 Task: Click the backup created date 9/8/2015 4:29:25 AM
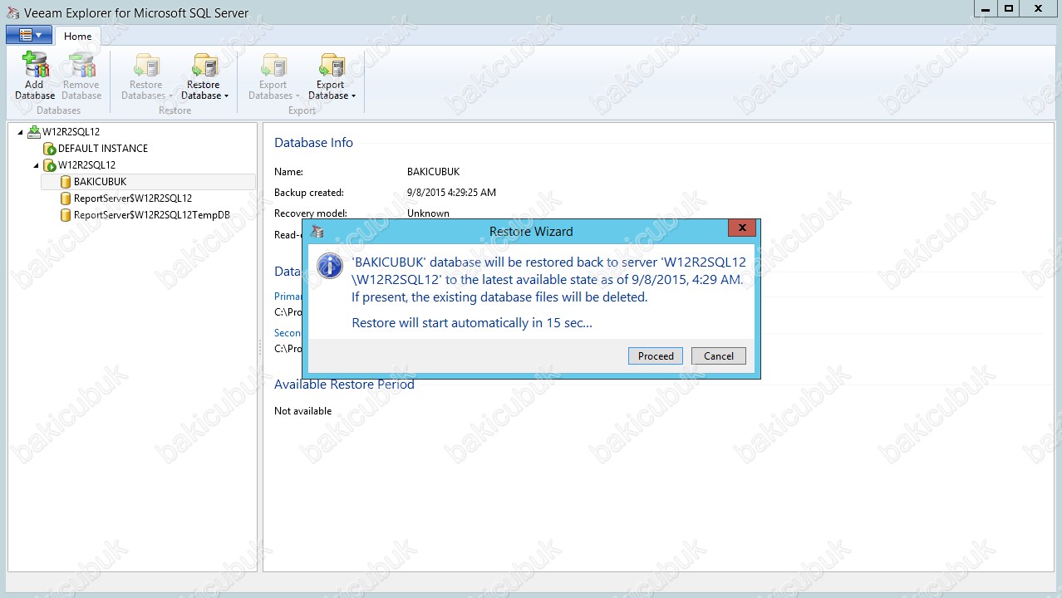click(451, 193)
